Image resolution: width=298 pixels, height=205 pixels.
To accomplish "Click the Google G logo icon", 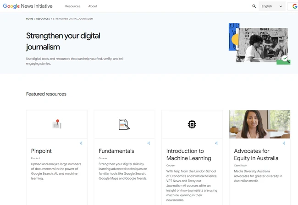I will pyautogui.click(x=294, y=6).
